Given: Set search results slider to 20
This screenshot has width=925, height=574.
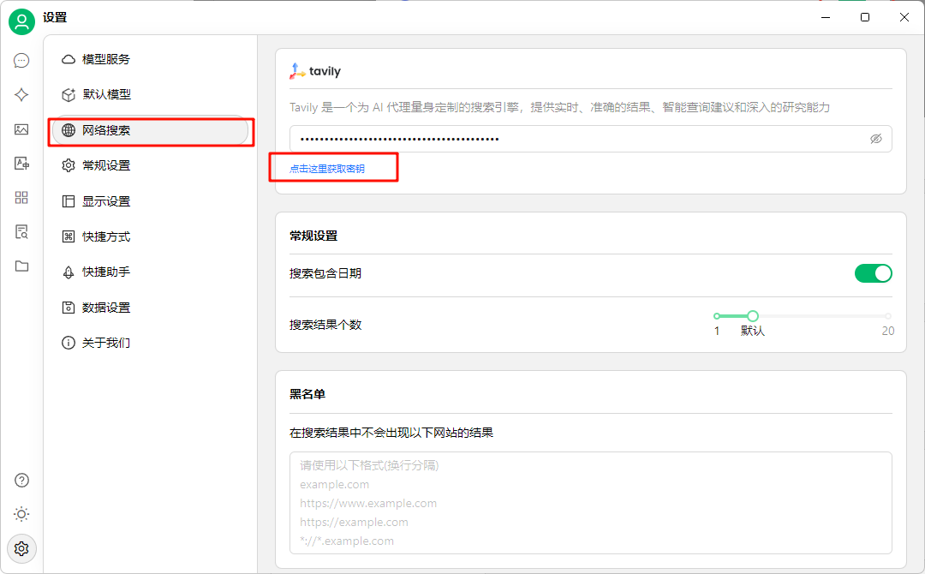Looking at the screenshot, I should tap(888, 316).
